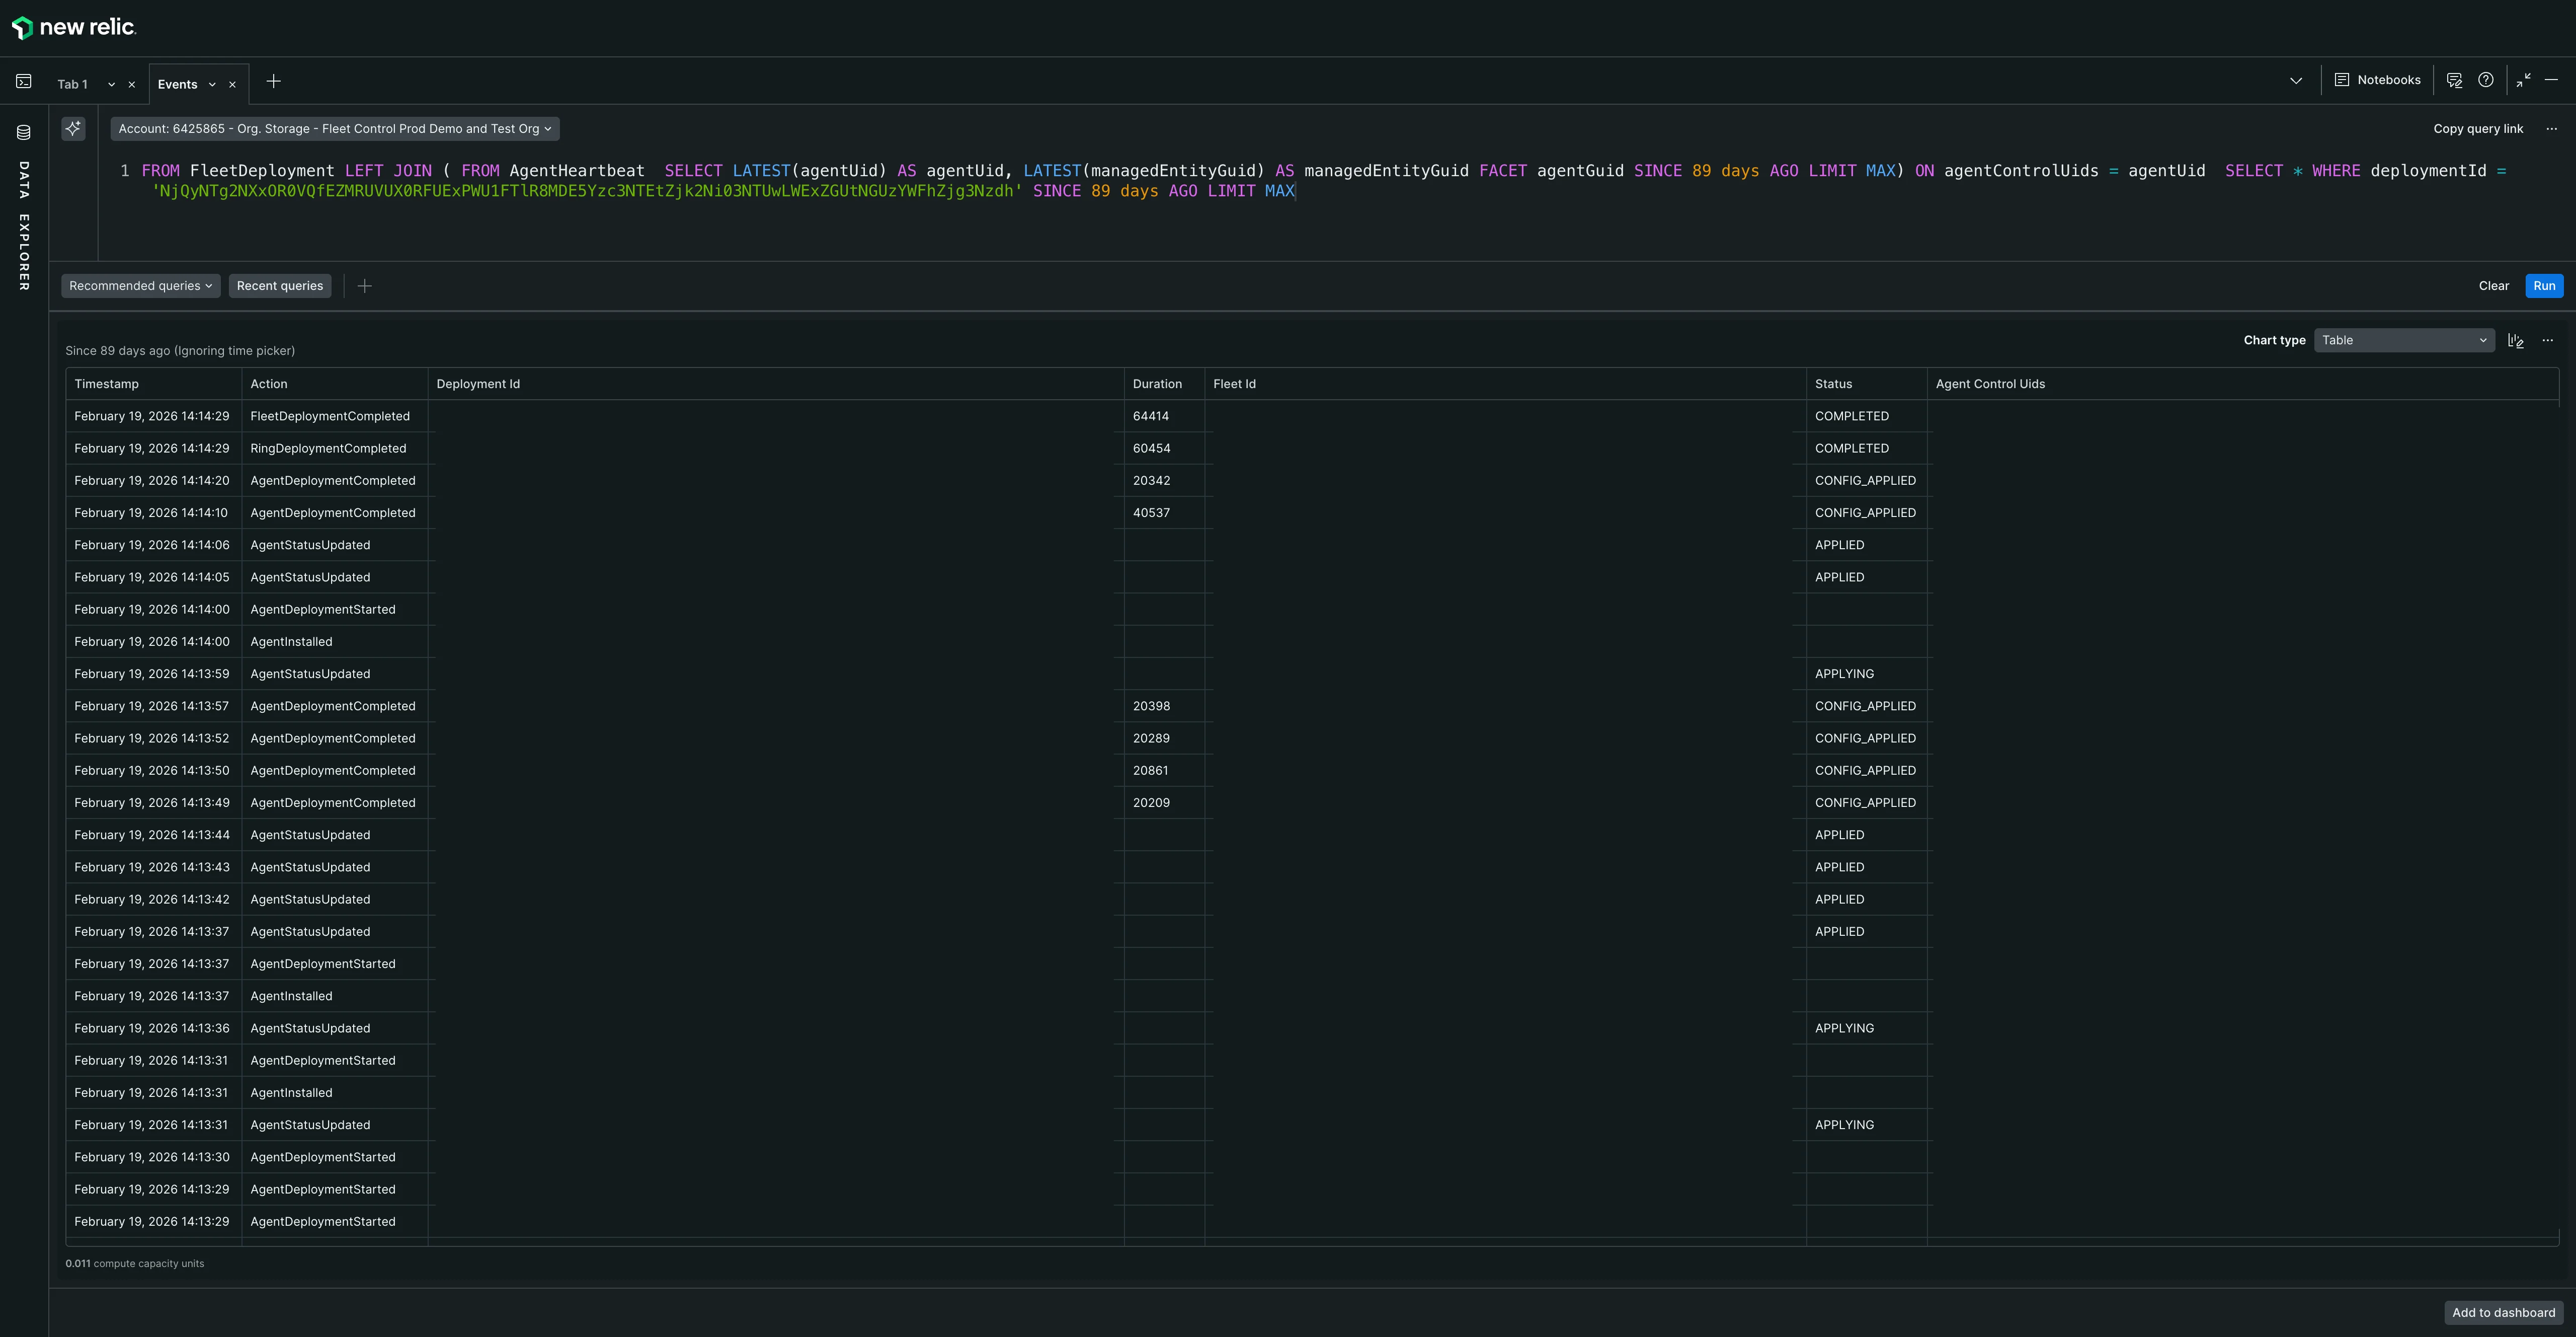Open the account picker for Org Storage account
Screen dimensions: 2576x1337
pos(334,128)
